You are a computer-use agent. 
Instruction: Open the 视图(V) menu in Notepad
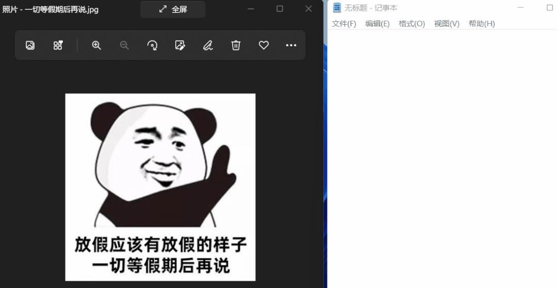pos(447,24)
